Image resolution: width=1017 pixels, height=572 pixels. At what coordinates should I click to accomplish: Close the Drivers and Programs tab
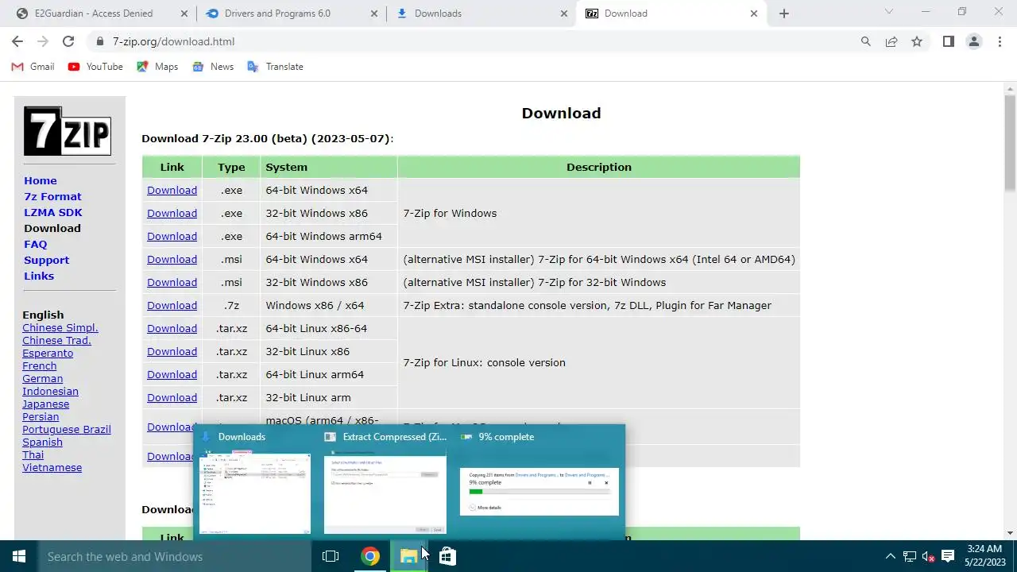coord(374,14)
